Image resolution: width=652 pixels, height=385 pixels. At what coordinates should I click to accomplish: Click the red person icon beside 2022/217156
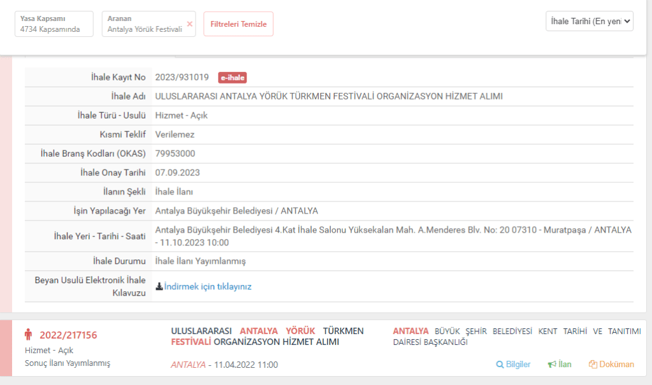(28, 335)
